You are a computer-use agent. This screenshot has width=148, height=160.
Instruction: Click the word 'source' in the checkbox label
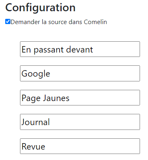58,22
